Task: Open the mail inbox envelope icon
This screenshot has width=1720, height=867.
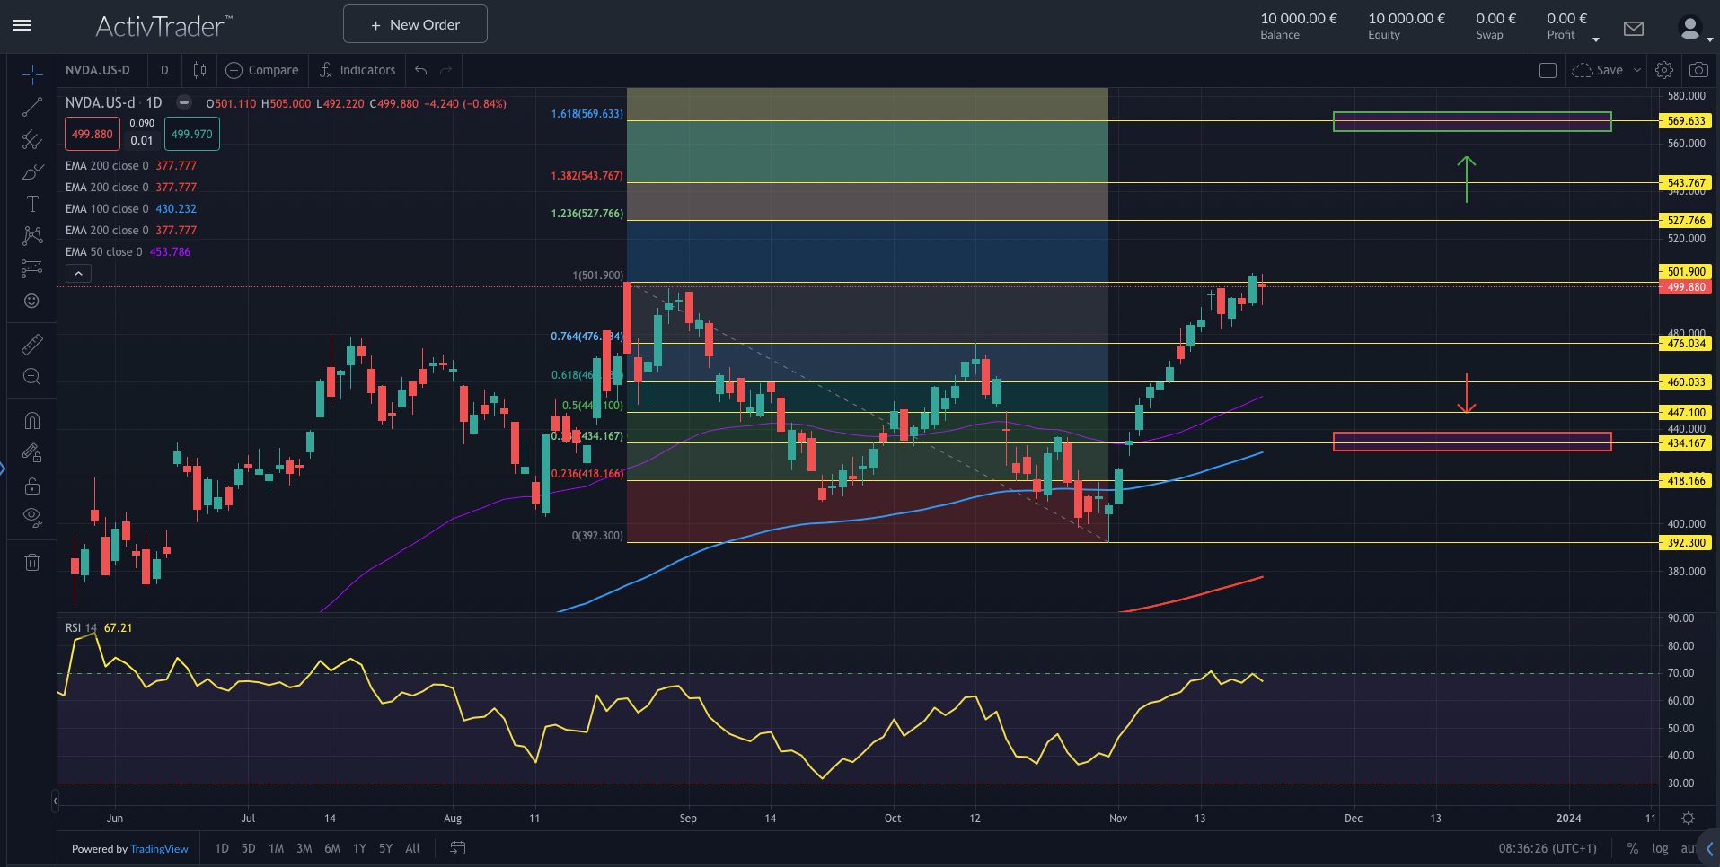Action: coord(1634,29)
